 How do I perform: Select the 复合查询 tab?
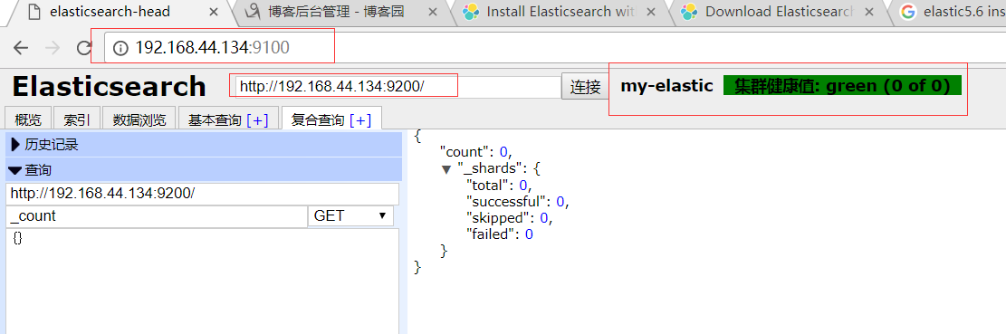coord(318,119)
